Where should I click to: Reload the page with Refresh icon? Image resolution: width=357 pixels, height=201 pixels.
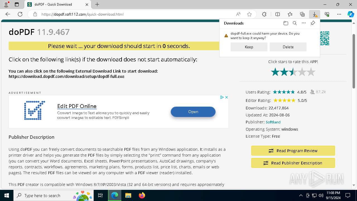click(x=20, y=14)
